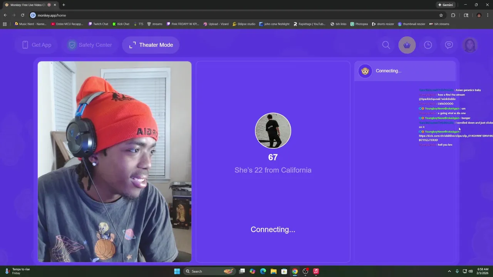Open Microsoft Edge from the taskbar
493x277 pixels.
(x=263, y=271)
